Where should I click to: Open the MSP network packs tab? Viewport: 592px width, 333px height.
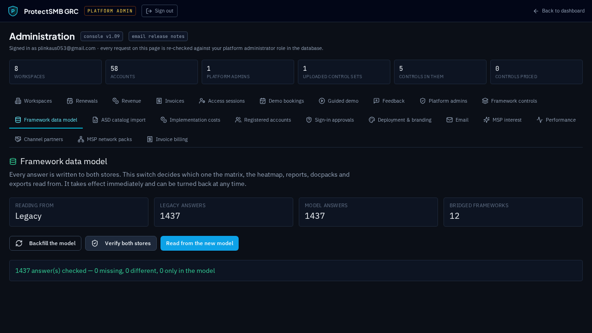105,139
